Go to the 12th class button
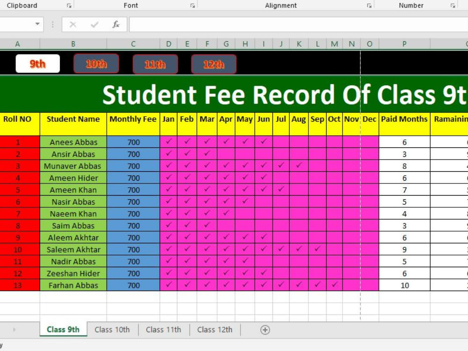 click(x=214, y=64)
